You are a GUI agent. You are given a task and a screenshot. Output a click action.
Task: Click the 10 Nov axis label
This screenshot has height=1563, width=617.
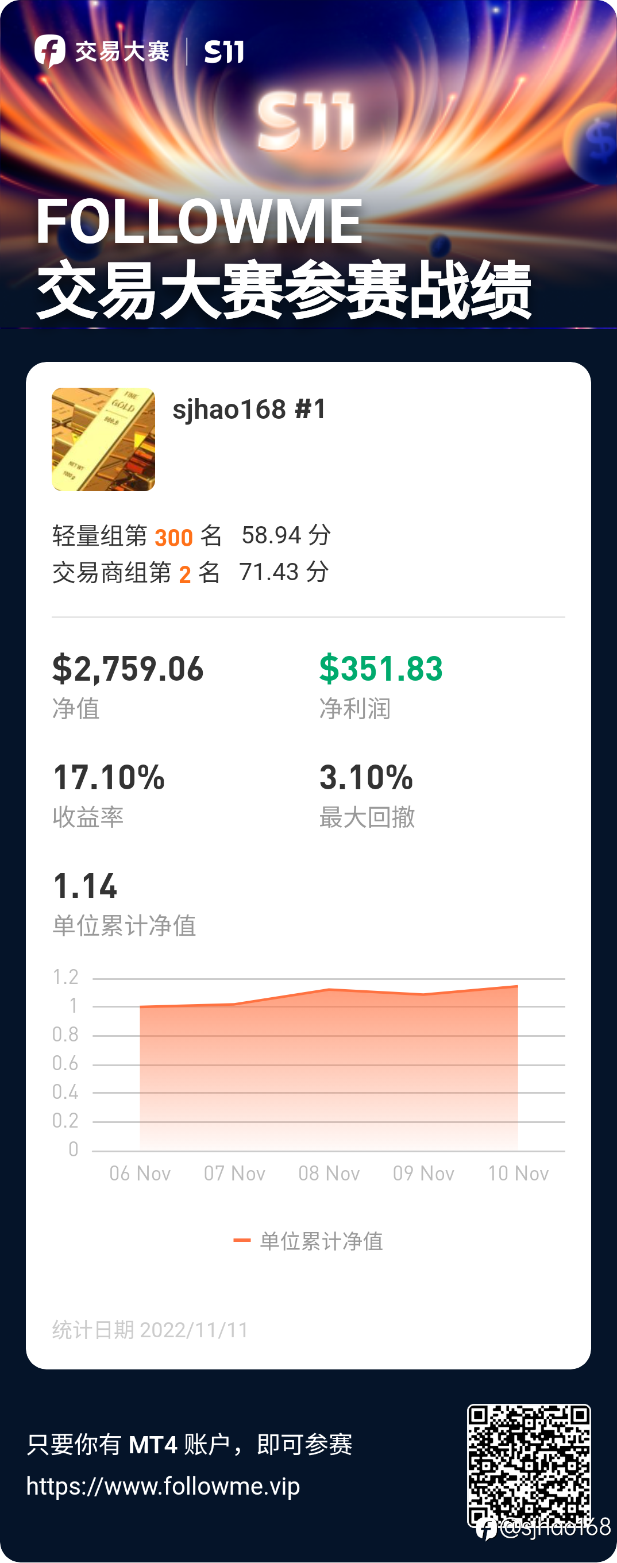[x=518, y=1173]
